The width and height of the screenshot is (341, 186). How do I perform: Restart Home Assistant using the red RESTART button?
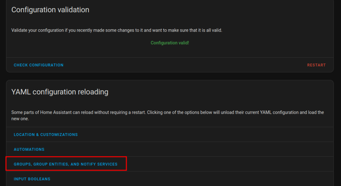(316, 65)
